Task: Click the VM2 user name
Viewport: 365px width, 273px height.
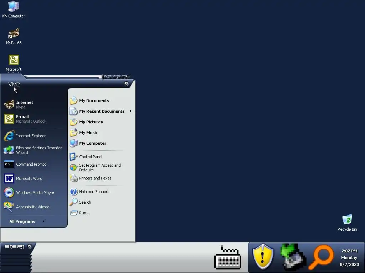Action: (14, 84)
